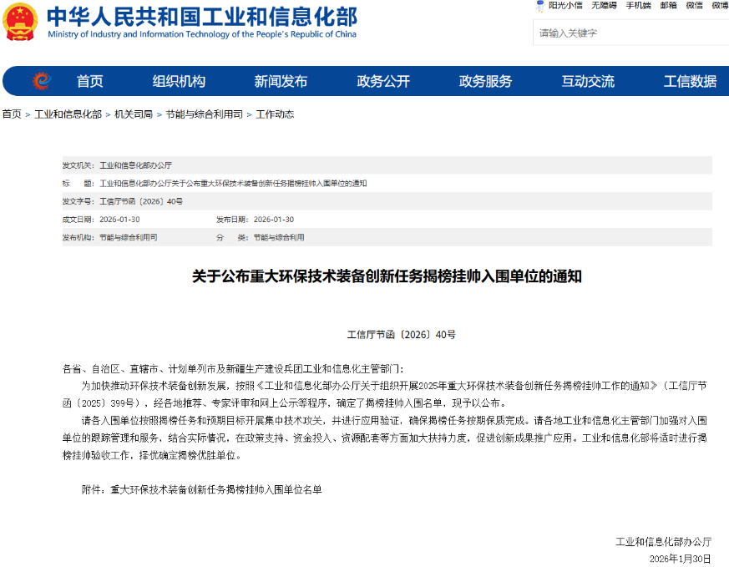This screenshot has width=729, height=567.
Task: Select 新闻发布 in the navigation bar
Action: (x=281, y=81)
